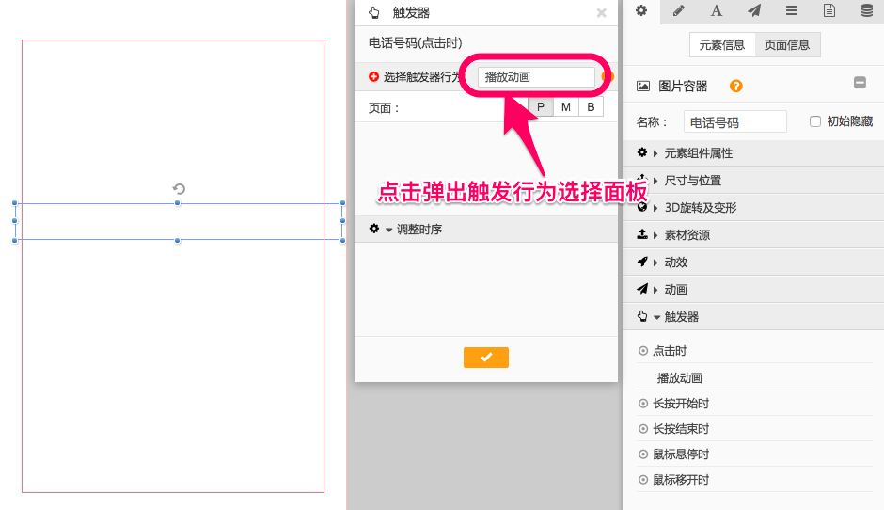
Task: Click the rotate handle above selected element
Action: coord(179,188)
